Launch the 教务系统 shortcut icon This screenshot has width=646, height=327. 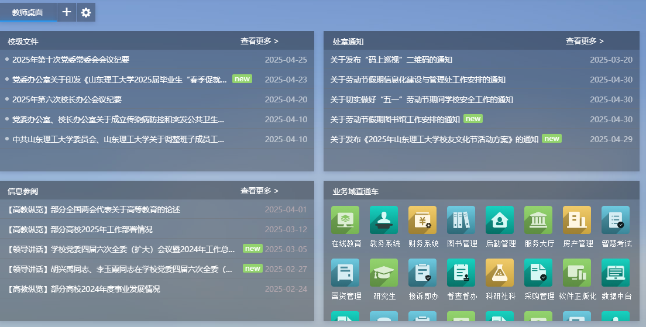pyautogui.click(x=384, y=220)
